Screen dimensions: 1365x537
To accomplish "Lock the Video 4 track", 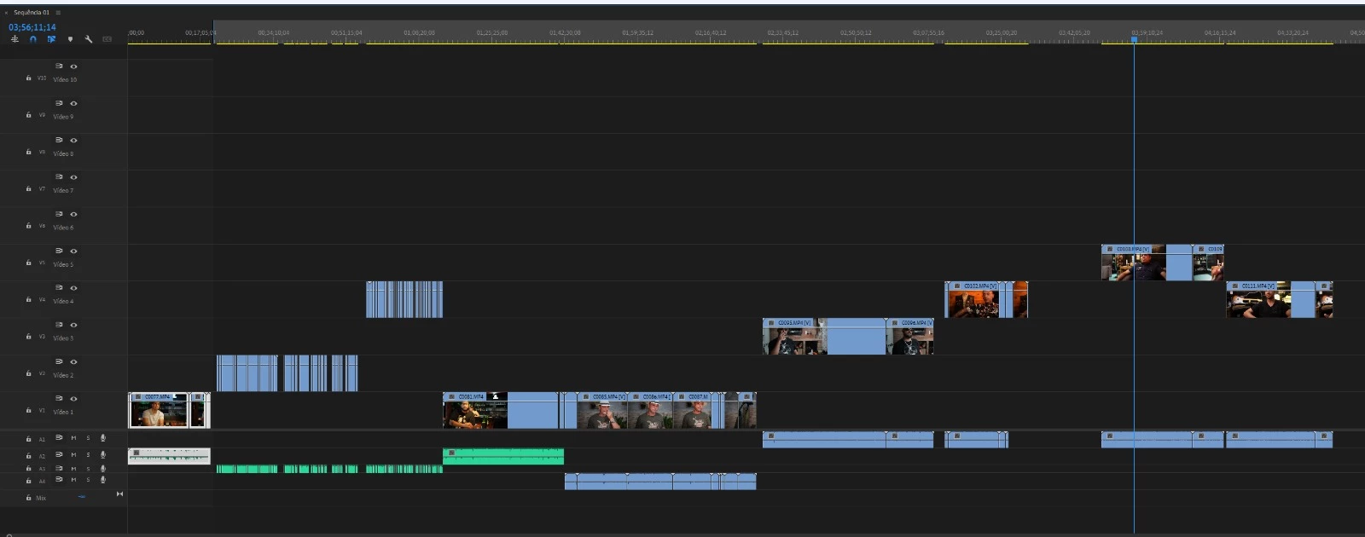I will point(28,300).
